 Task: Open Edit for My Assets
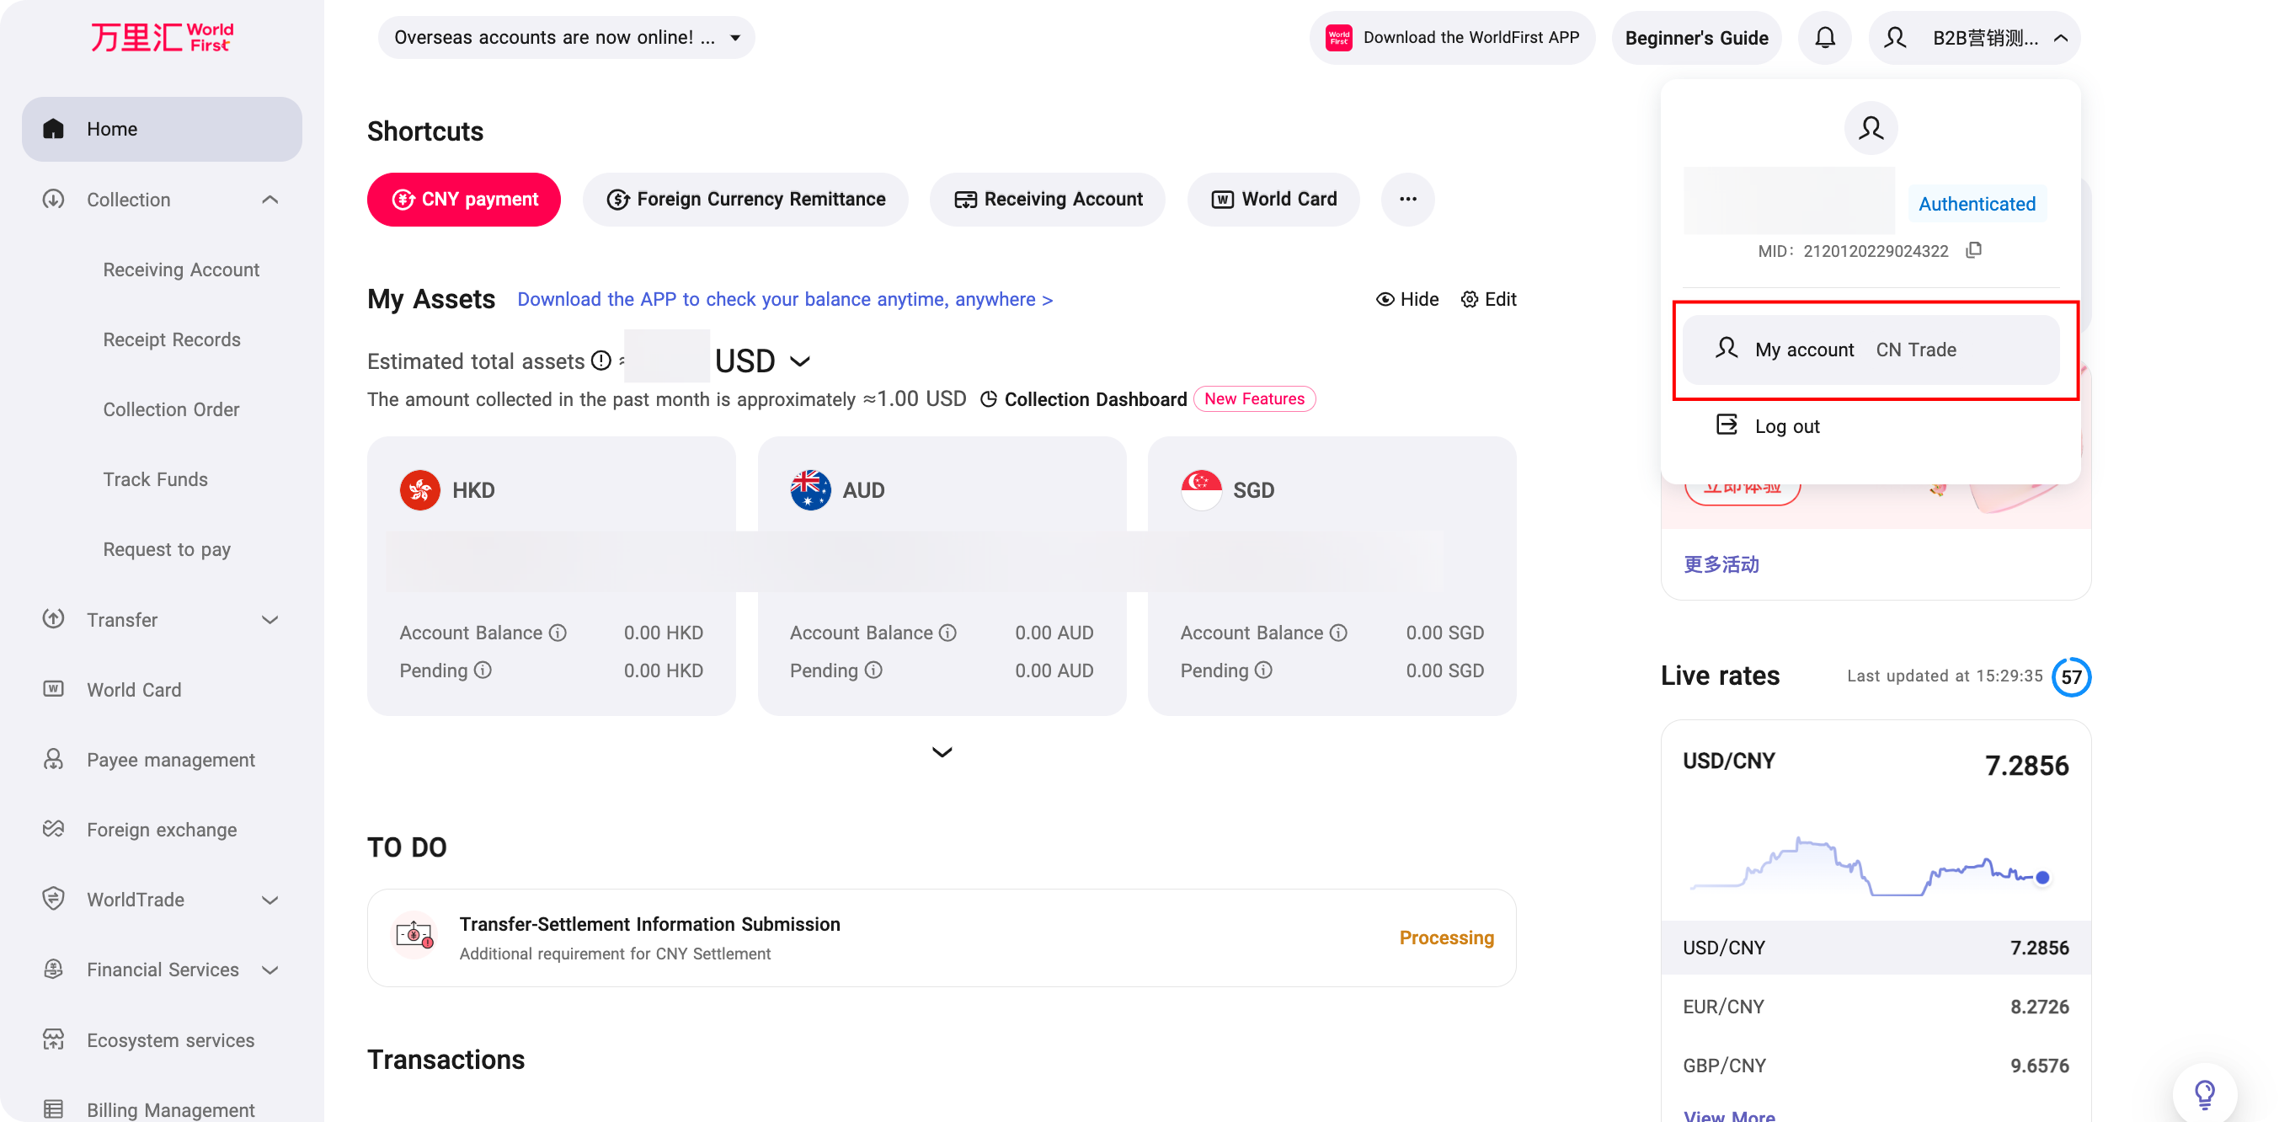1488,299
